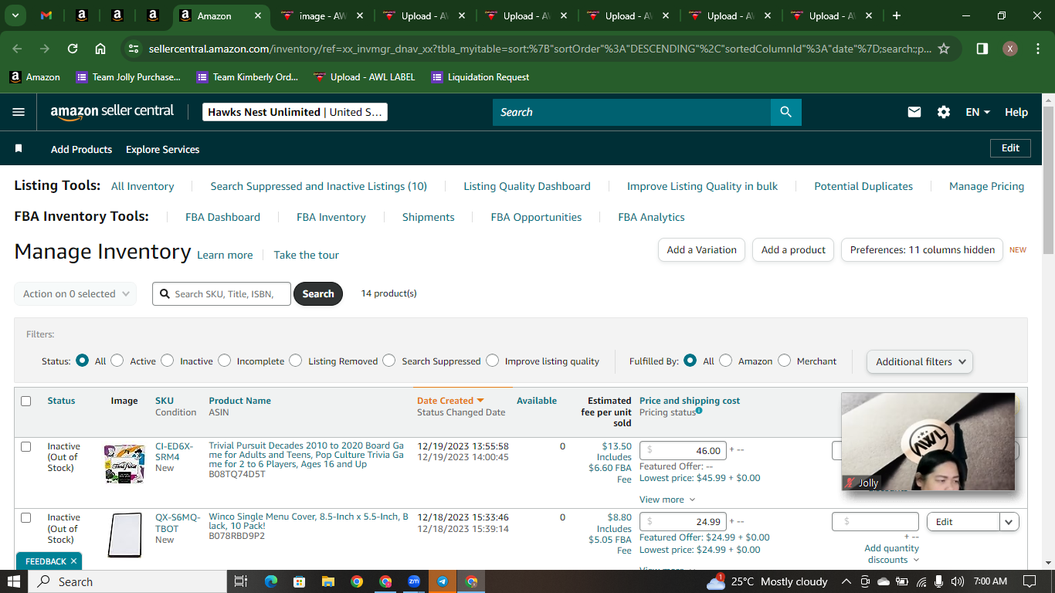The height and width of the screenshot is (593, 1055).
Task: Open the EN language dropdown
Action: coord(978,112)
